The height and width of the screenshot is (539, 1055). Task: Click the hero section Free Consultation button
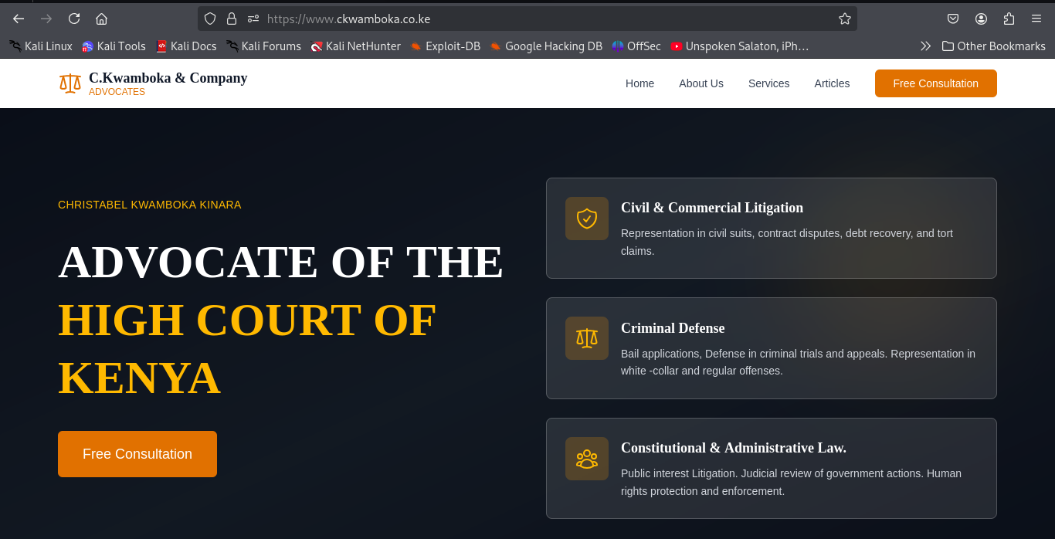coord(137,454)
